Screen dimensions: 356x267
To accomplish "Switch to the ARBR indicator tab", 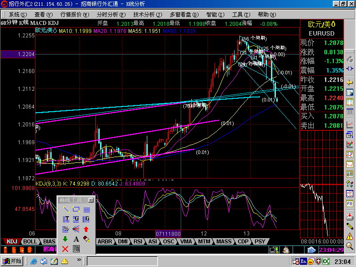I will click(x=105, y=241).
